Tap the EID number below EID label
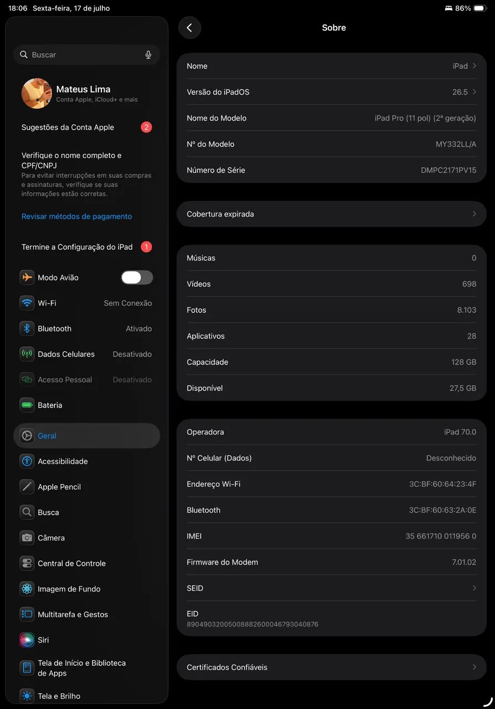The image size is (495, 709). pos(252,624)
